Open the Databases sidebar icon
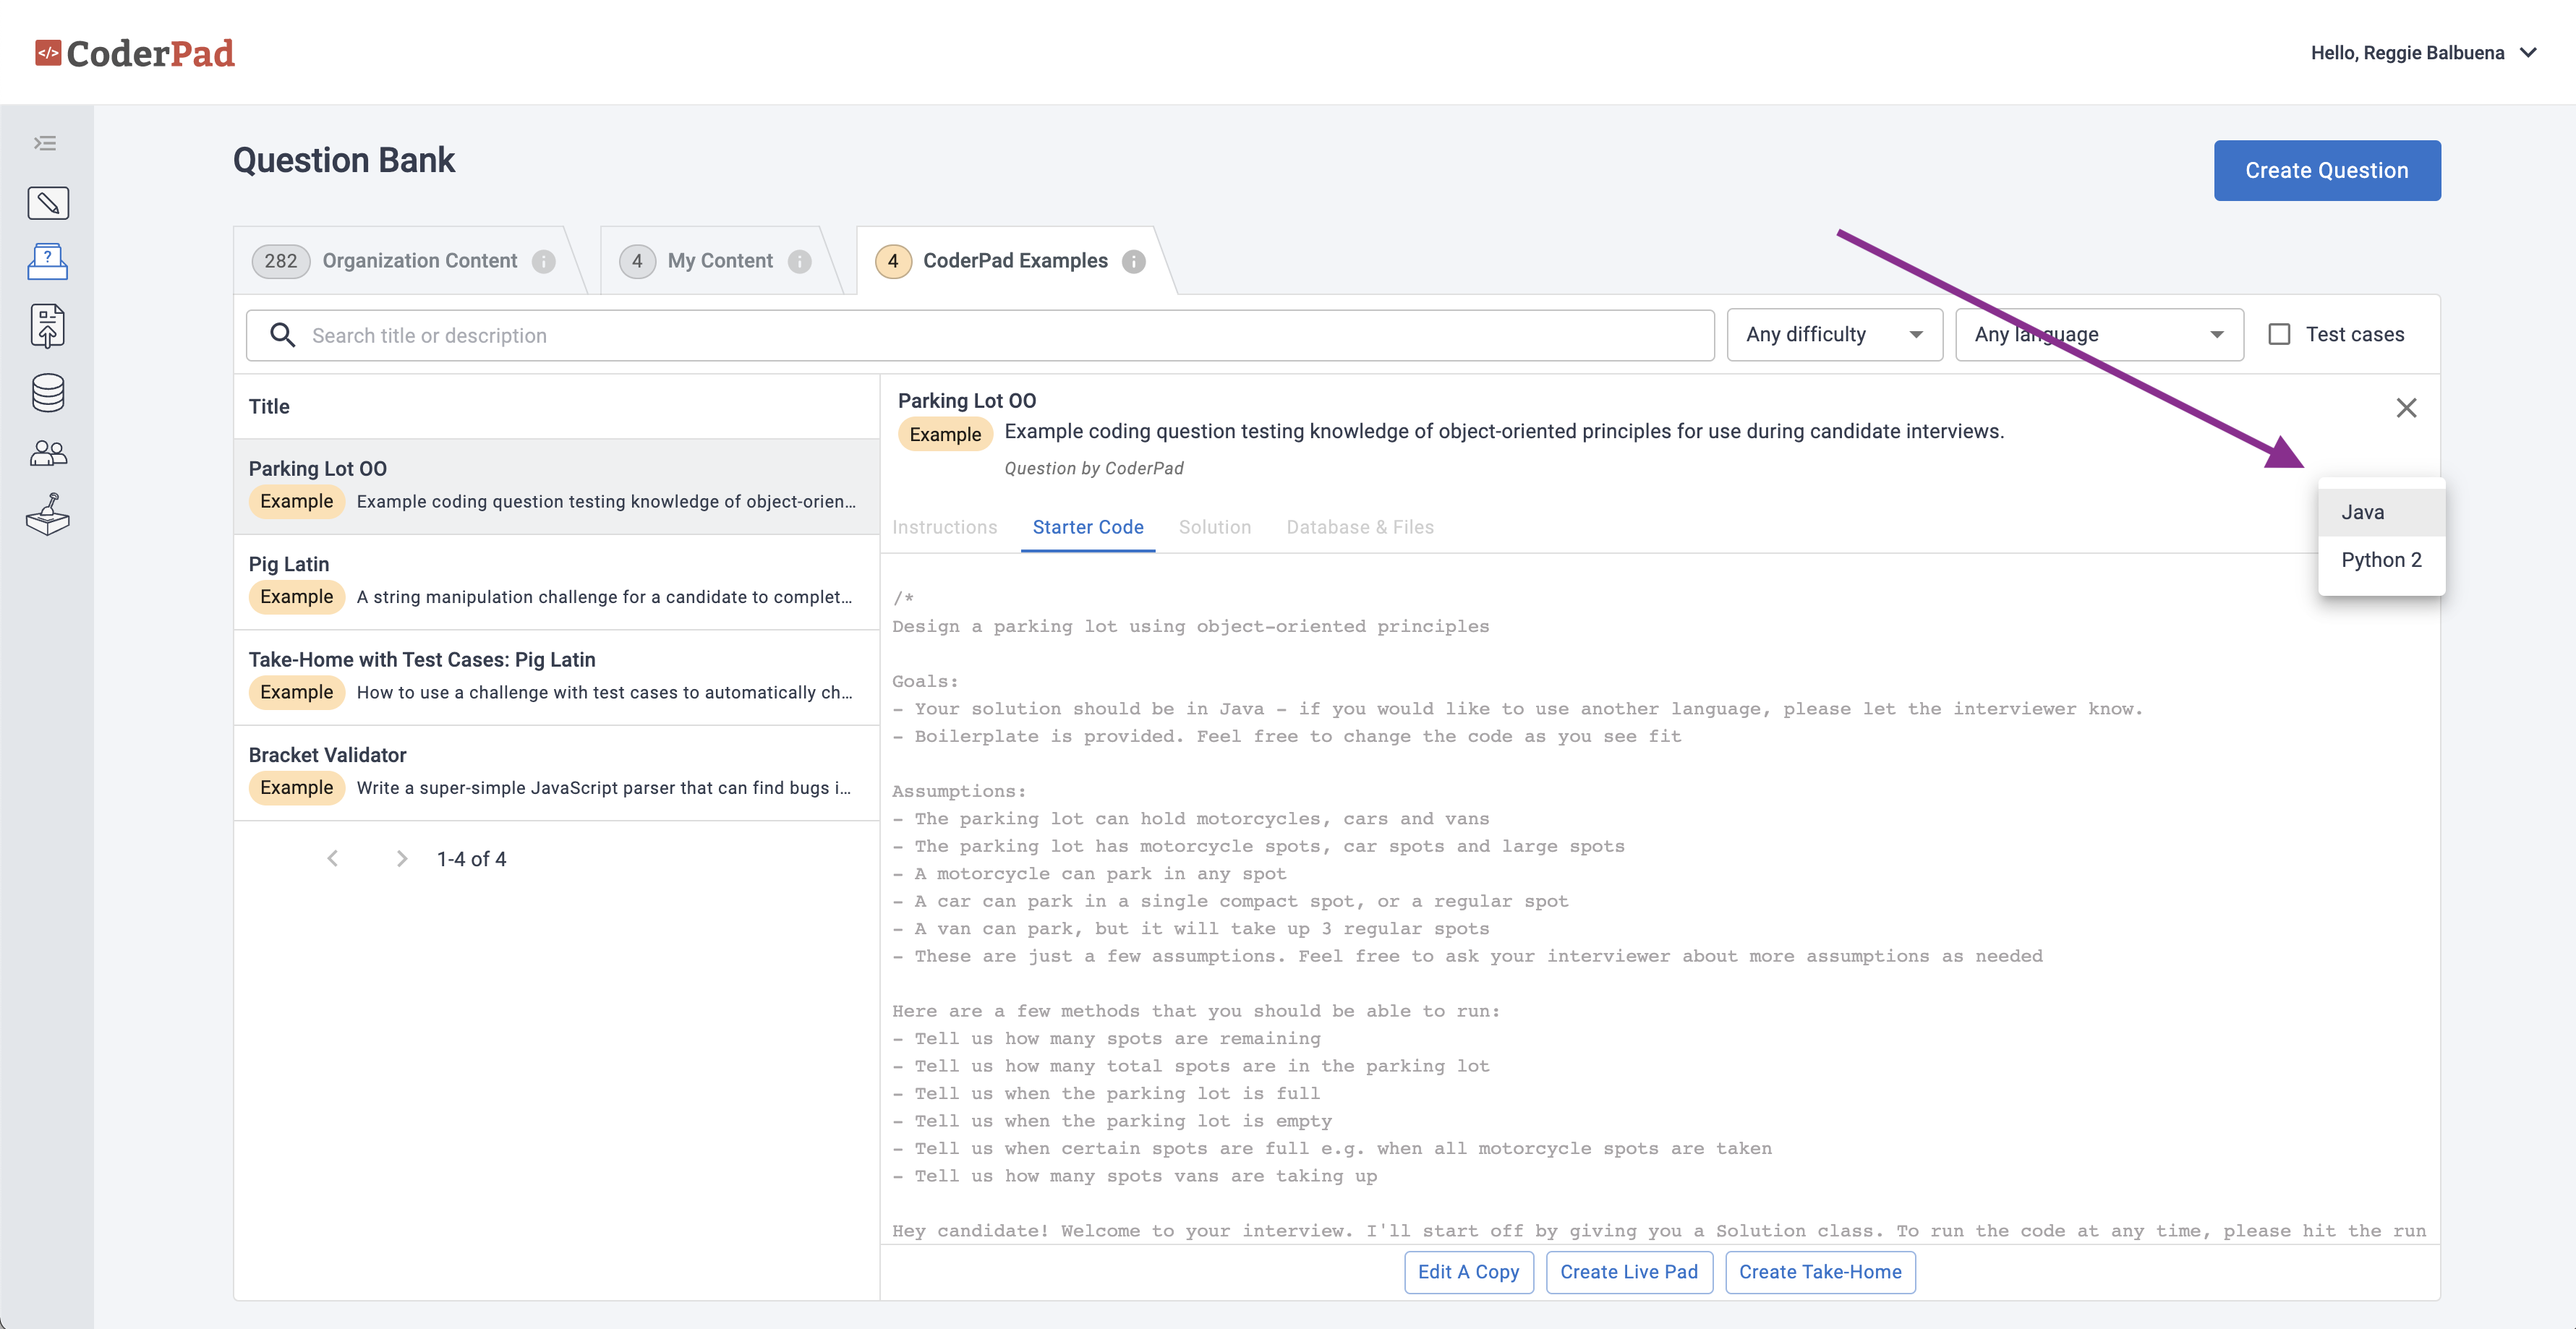The width and height of the screenshot is (2576, 1329). pyautogui.click(x=48, y=393)
